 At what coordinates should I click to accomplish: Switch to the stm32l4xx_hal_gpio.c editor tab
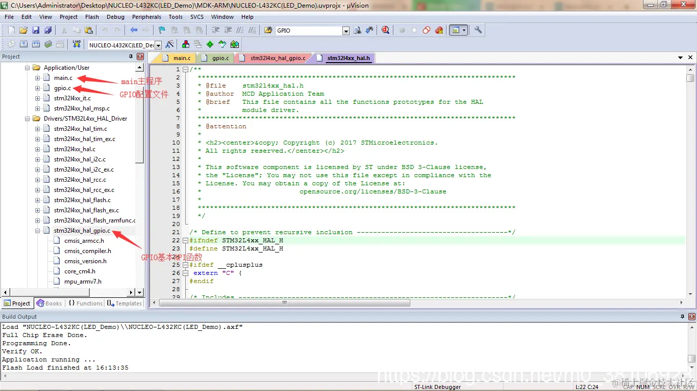(x=273, y=58)
